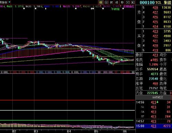Viewport: 172px width, 133px height.
Task: Click the 000100 TCL 集团 stock title
Action: coord(155,2)
